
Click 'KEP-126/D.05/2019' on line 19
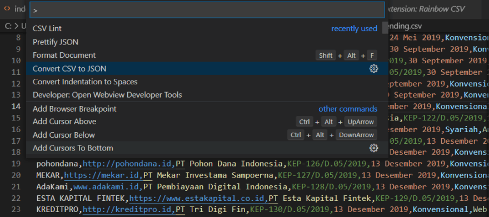[x=327, y=164]
